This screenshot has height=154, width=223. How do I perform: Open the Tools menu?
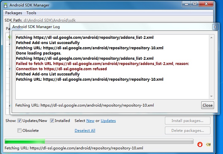(x=31, y=13)
